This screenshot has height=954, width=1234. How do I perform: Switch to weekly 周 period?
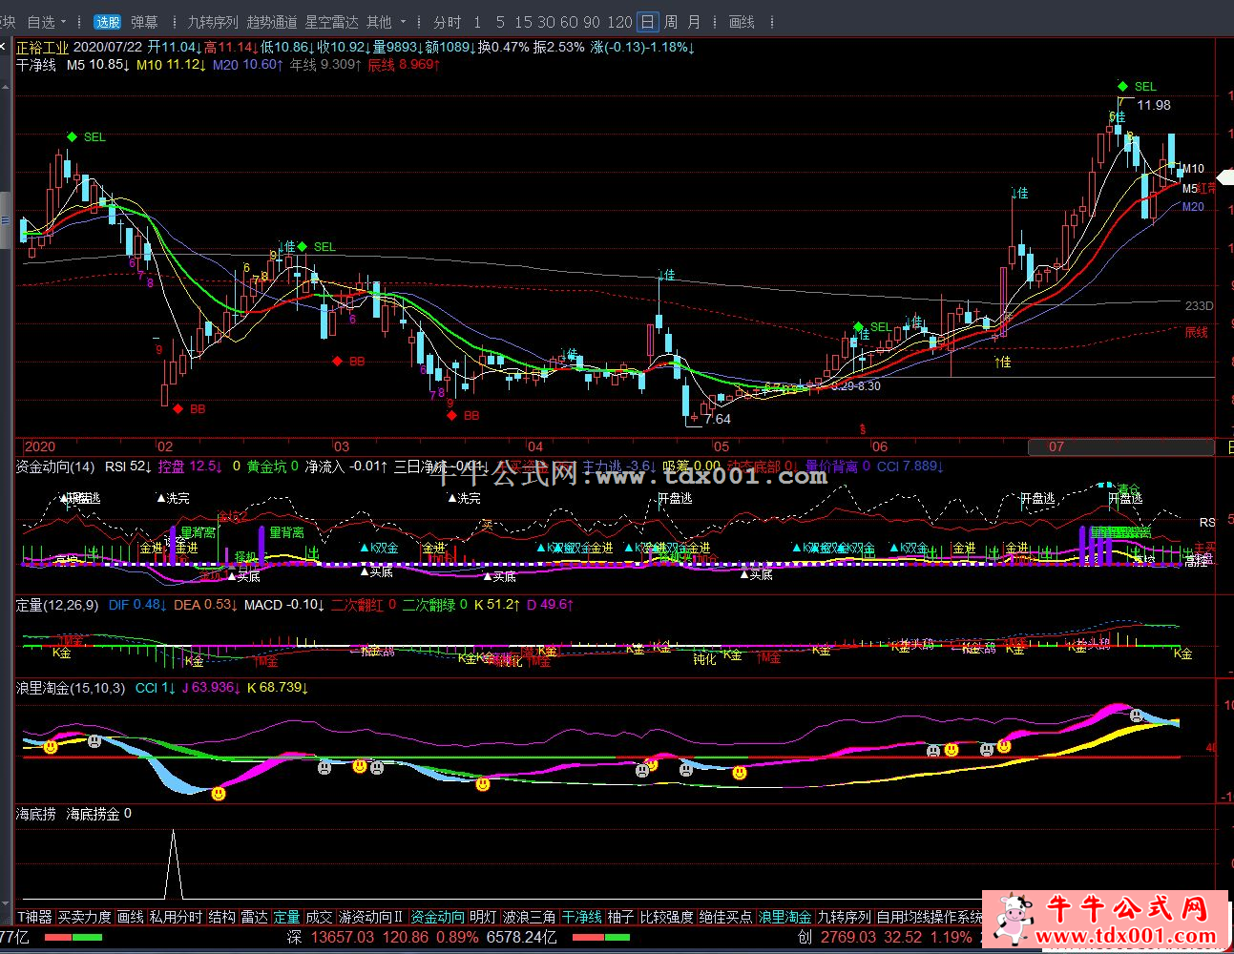coord(671,22)
